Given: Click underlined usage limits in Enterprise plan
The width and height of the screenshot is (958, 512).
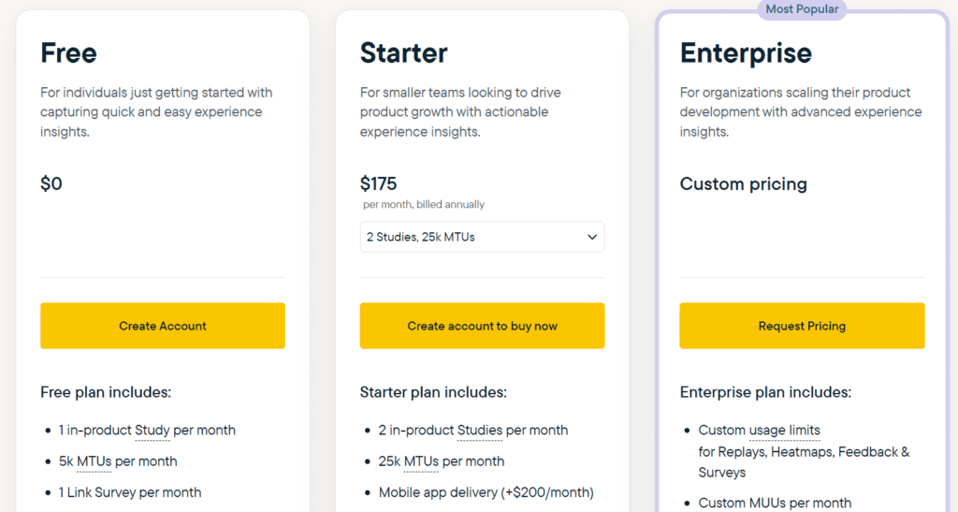Looking at the screenshot, I should pos(784,431).
